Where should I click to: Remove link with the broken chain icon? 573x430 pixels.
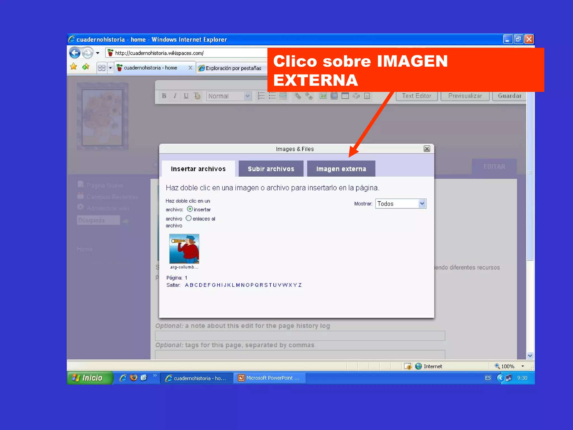[x=309, y=96]
